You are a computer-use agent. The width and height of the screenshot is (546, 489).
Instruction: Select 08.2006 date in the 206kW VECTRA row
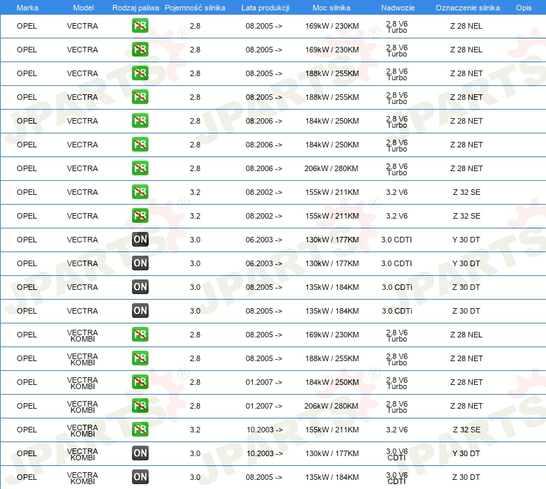264,168
